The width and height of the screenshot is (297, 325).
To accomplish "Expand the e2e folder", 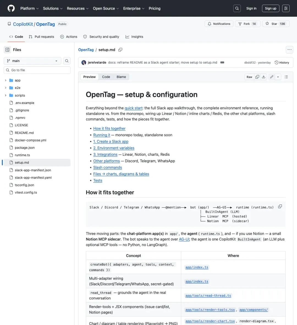I will [5, 88].
